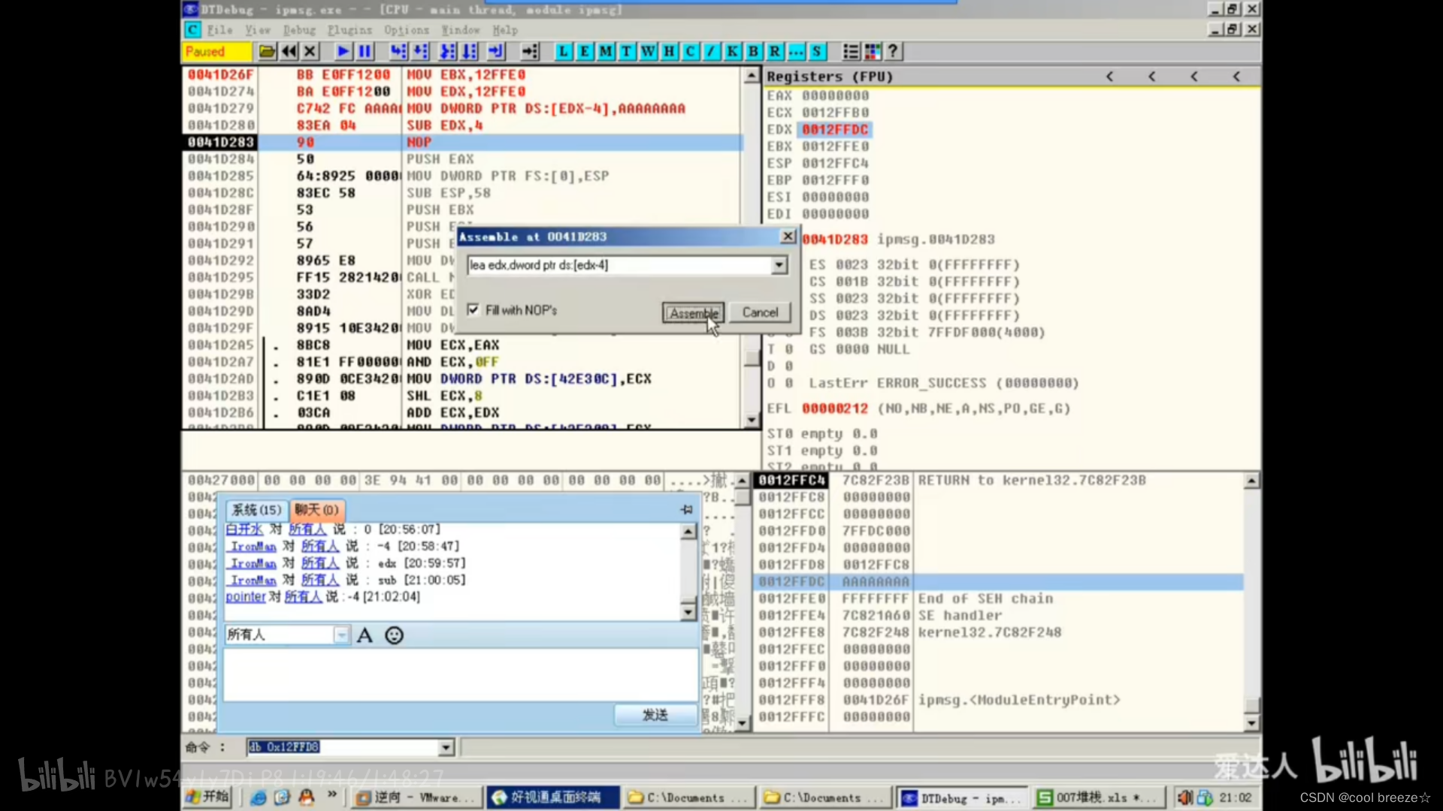Click the Registers (FPU) header
This screenshot has height=811, width=1443.
[x=830, y=77]
